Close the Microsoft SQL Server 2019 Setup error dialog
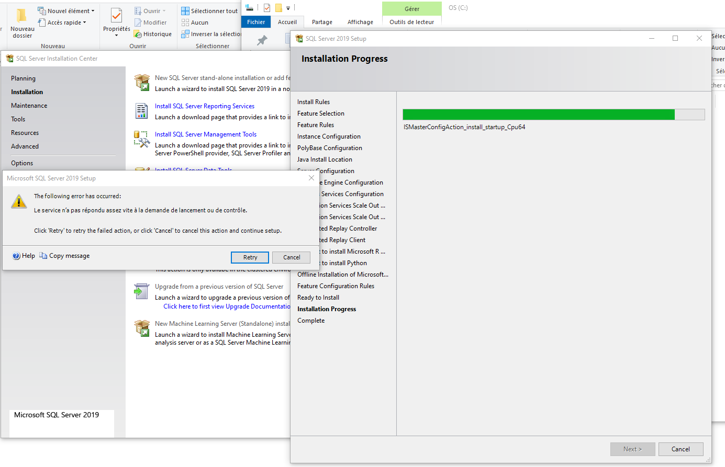This screenshot has height=467, width=725. [x=311, y=178]
